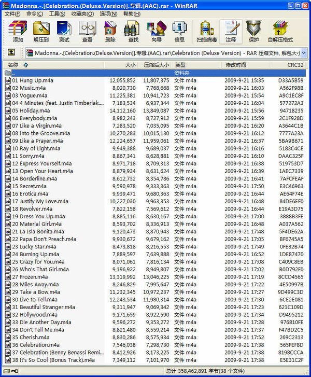Image resolution: width=311 pixels, height=377 pixels.
Task: Select file 17 Justify My Love.m4a
Action: (x=40, y=201)
